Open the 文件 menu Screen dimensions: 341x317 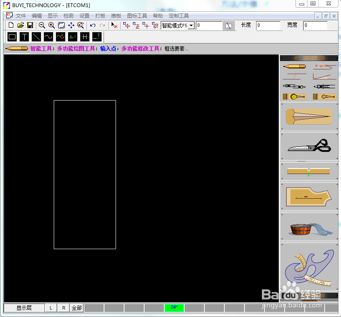coord(21,16)
